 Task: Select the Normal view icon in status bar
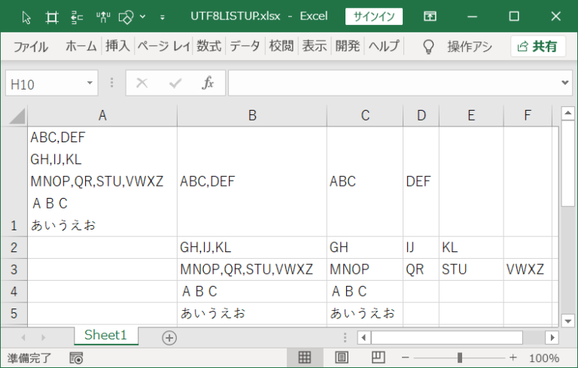305,357
